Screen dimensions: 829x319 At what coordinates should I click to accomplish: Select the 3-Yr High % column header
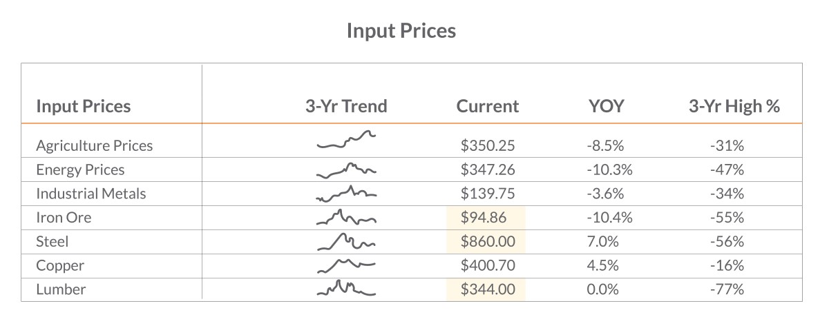click(x=734, y=106)
